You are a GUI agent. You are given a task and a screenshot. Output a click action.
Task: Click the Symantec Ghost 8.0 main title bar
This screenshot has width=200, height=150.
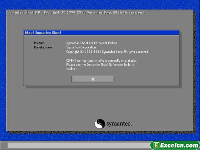tap(100, 12)
